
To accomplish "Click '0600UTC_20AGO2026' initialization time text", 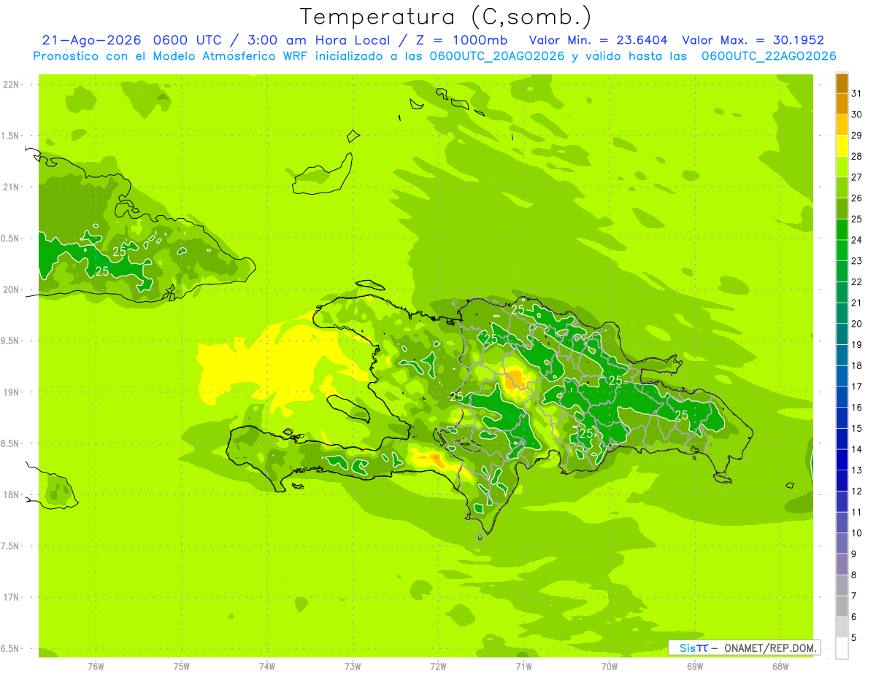I will 497,56.
